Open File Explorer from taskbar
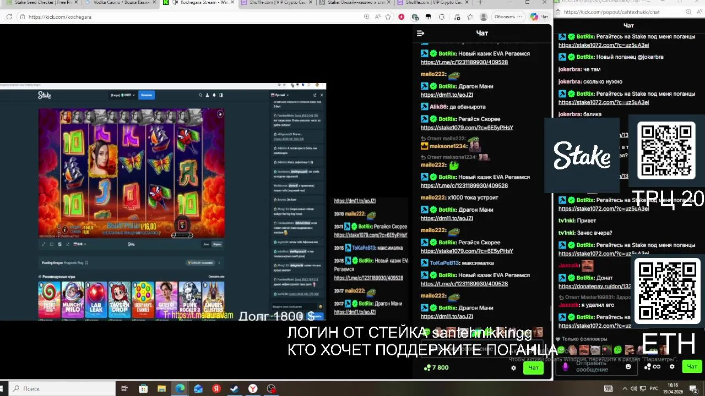Image resolution: width=705 pixels, height=396 pixels. pyautogui.click(x=161, y=389)
